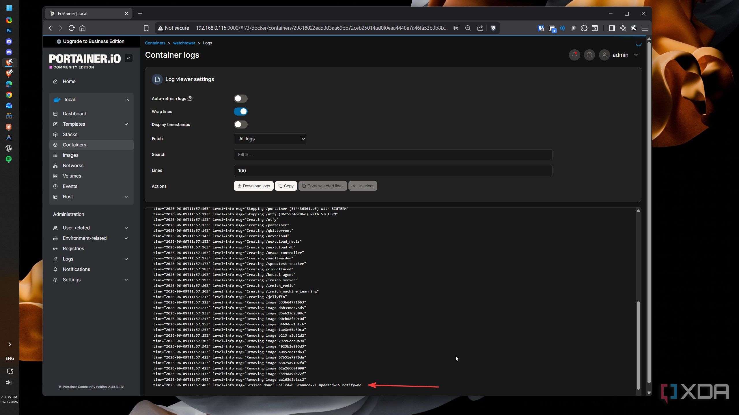This screenshot has width=739, height=415.
Task: Click Copy selected lines button
Action: pos(322,186)
